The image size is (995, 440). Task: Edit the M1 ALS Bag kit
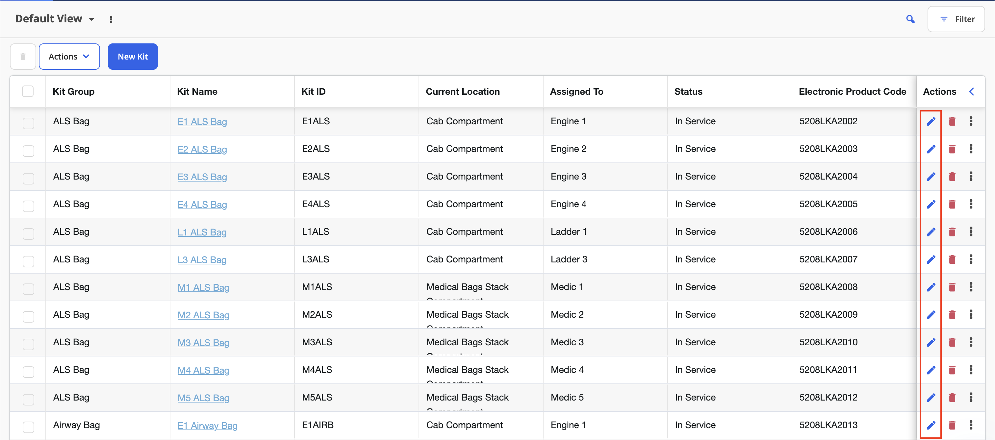click(931, 287)
